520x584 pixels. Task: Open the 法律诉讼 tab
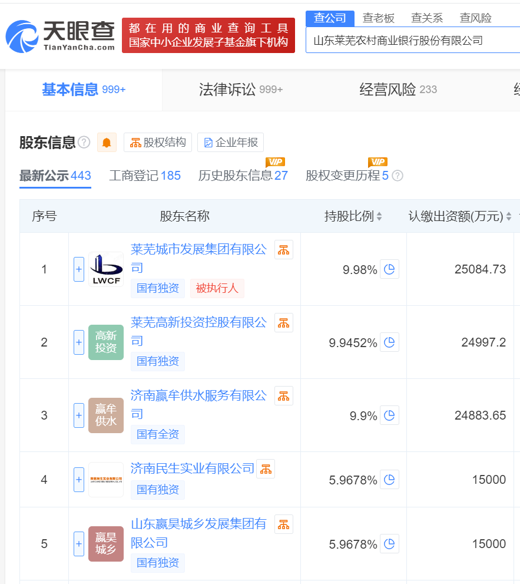[x=241, y=90]
